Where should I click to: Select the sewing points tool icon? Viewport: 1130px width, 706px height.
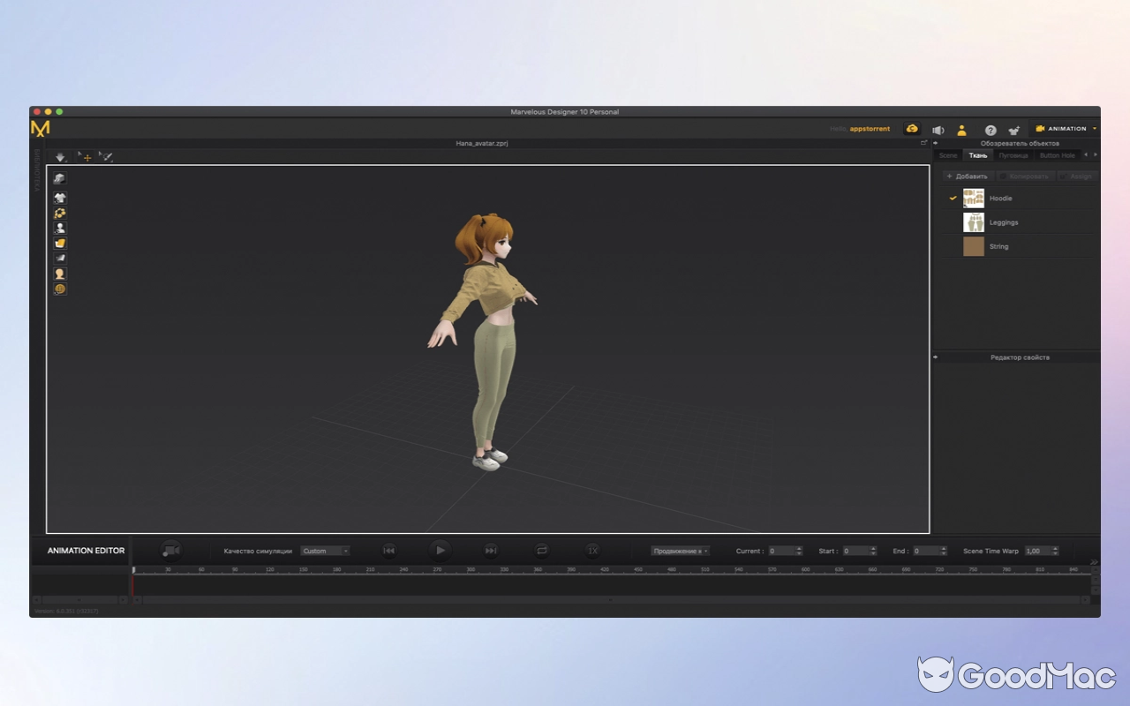click(x=59, y=212)
